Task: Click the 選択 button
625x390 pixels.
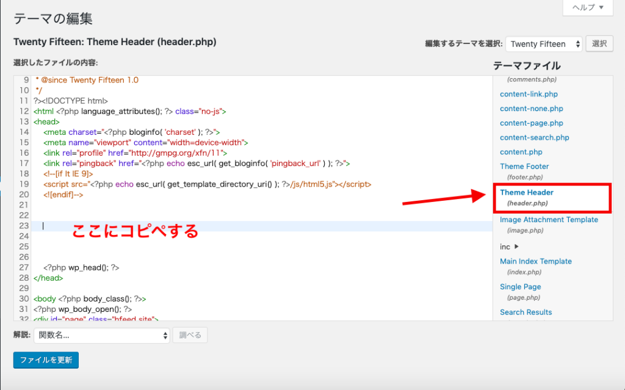Action: coord(599,44)
